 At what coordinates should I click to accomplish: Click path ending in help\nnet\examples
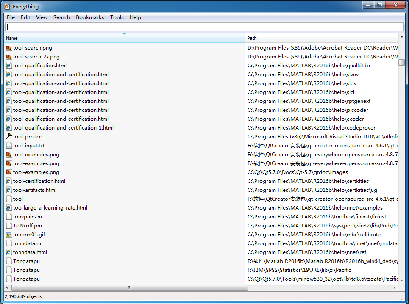315,207
